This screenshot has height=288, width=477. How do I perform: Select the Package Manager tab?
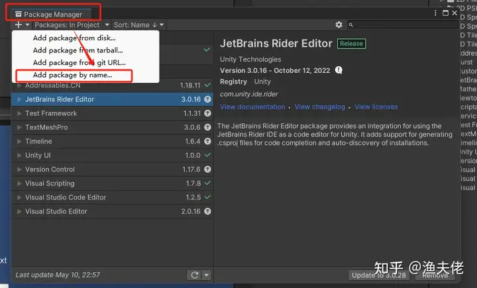pos(51,15)
